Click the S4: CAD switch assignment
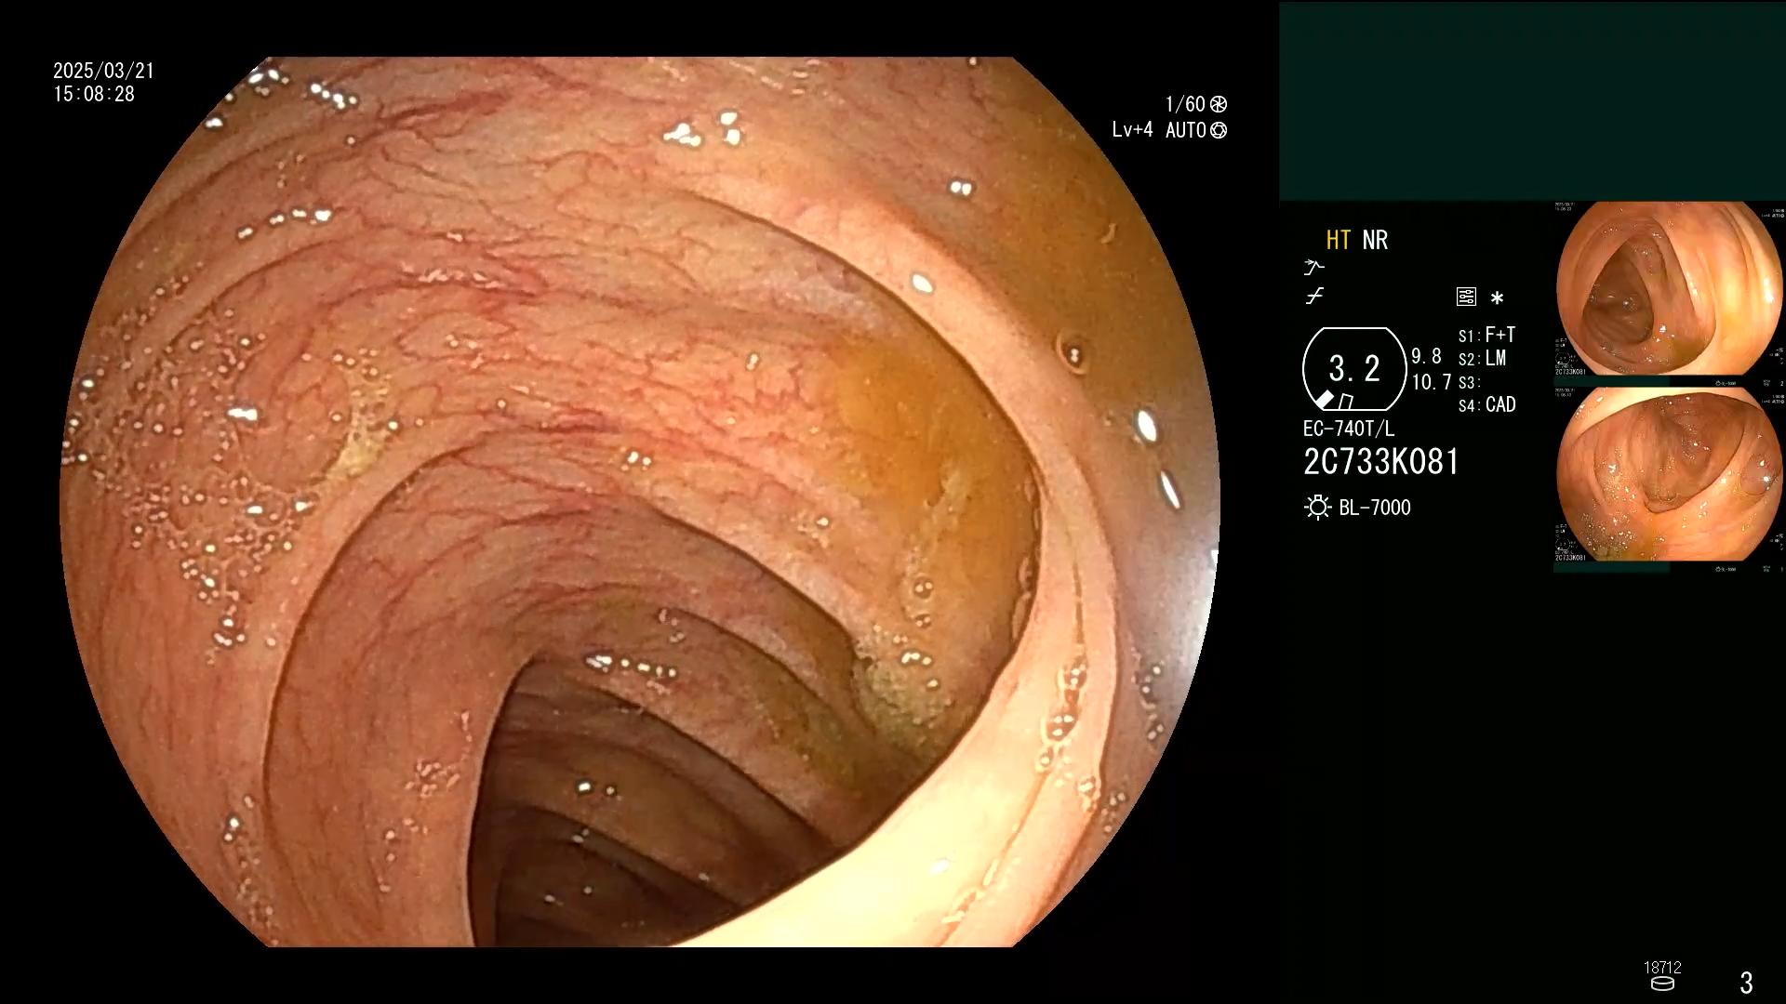This screenshot has width=1786, height=1004. click(x=1487, y=405)
